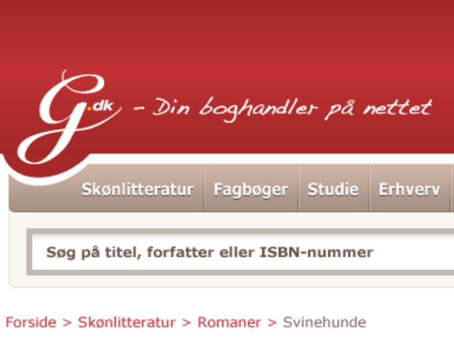This screenshot has height=337, width=454.
Task: Follow the Forside breadcrumb link
Action: click(31, 322)
